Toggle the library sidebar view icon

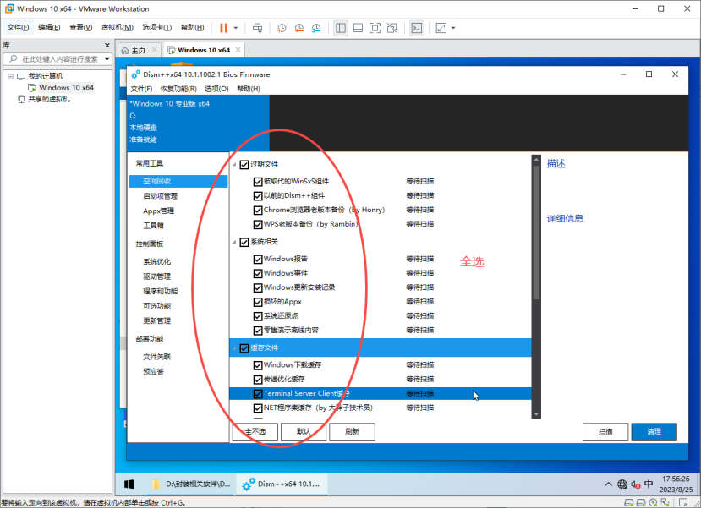click(341, 28)
